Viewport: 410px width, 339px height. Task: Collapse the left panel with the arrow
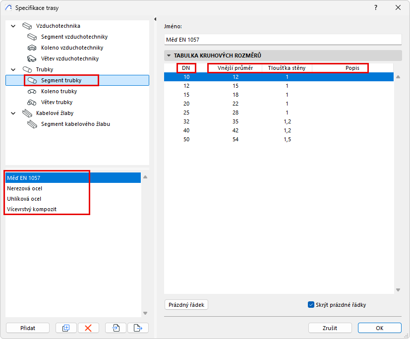155,19
